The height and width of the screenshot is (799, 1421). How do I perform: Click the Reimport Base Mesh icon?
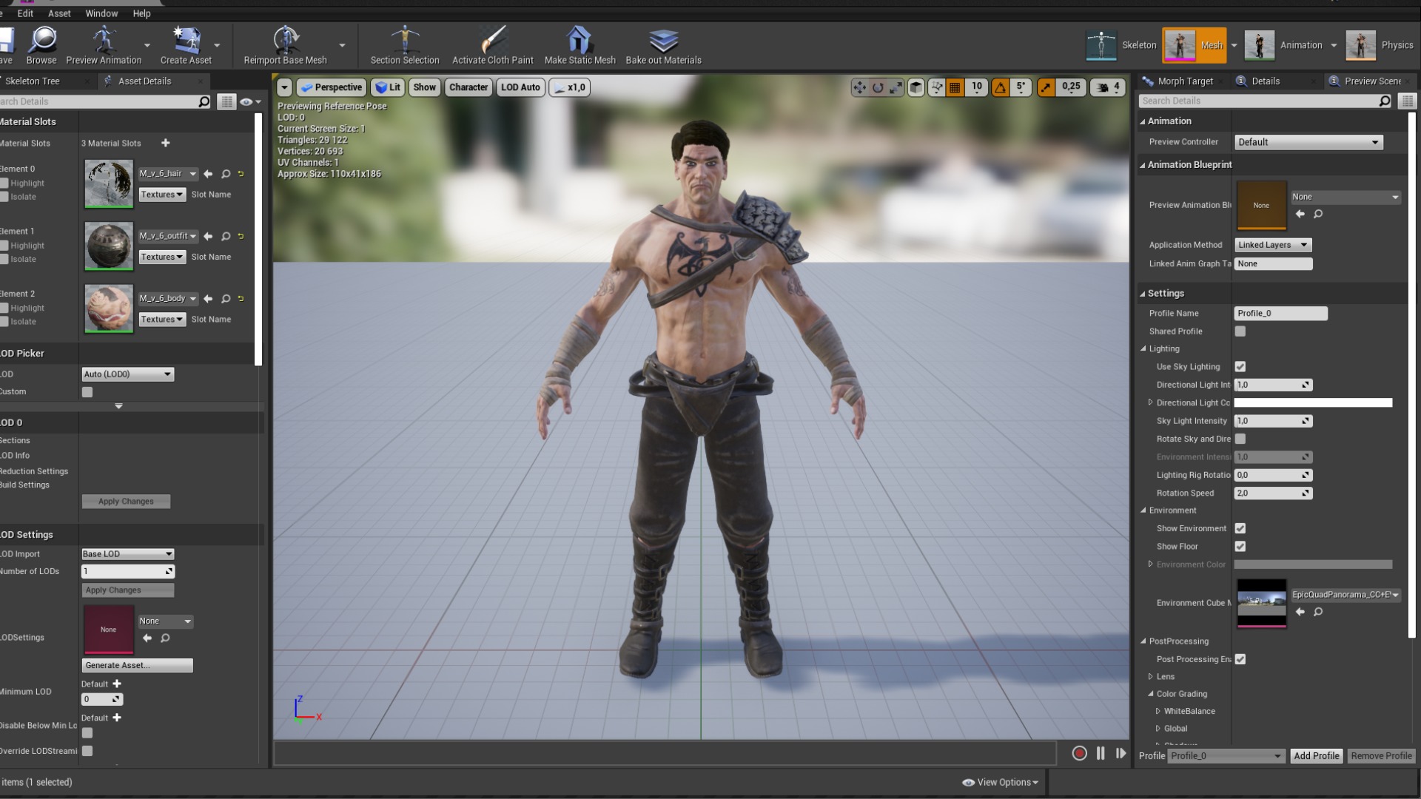[x=285, y=41]
